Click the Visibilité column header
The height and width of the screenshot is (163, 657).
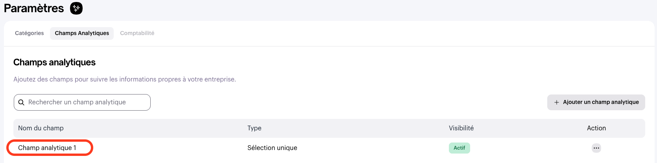(461, 128)
